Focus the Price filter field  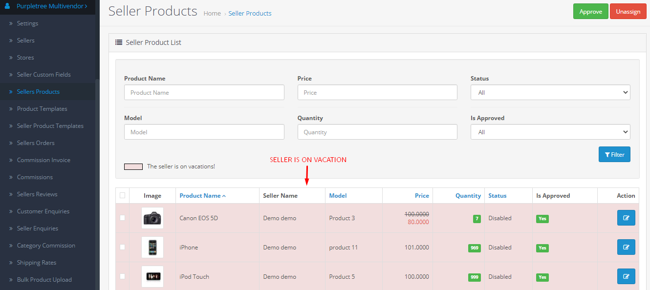[x=377, y=92]
